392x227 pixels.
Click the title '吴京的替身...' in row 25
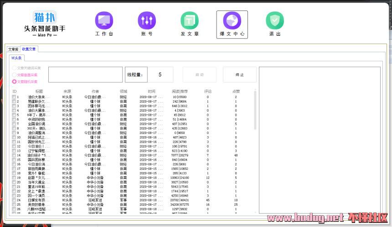39,205
